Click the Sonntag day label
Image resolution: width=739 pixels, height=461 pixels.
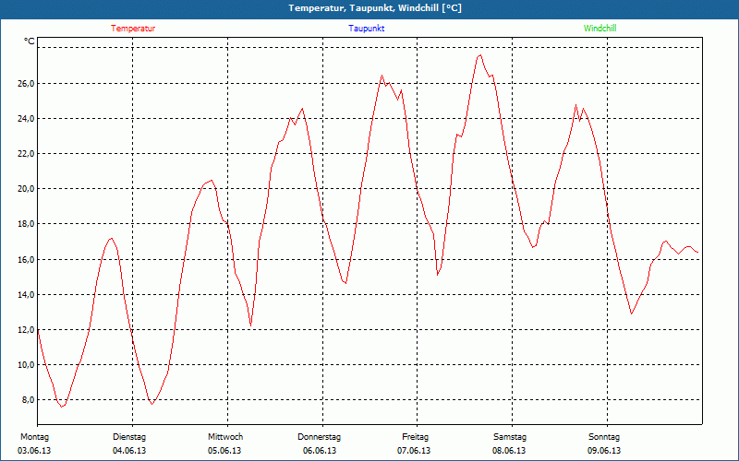[604, 437]
